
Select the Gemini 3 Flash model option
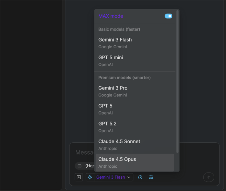coord(135,43)
